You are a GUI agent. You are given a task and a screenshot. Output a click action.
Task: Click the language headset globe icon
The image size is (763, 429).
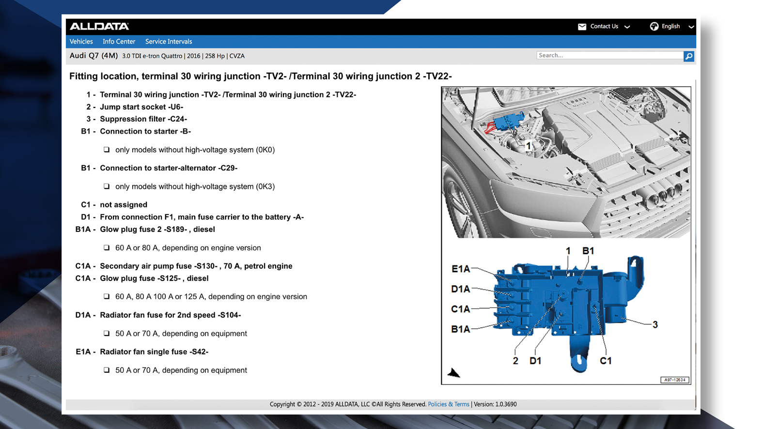[654, 26]
